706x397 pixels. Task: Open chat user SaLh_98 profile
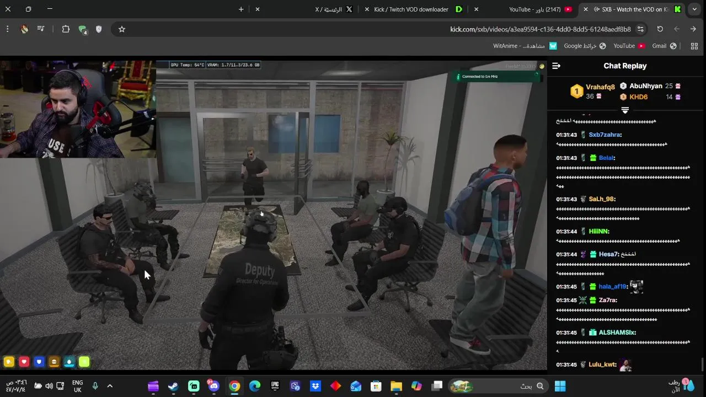pos(602,199)
